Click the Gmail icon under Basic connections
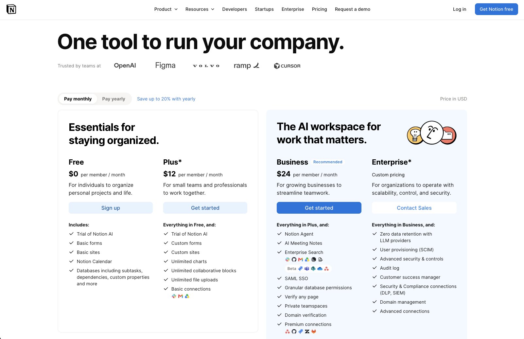Image resolution: width=524 pixels, height=339 pixels. click(x=181, y=296)
